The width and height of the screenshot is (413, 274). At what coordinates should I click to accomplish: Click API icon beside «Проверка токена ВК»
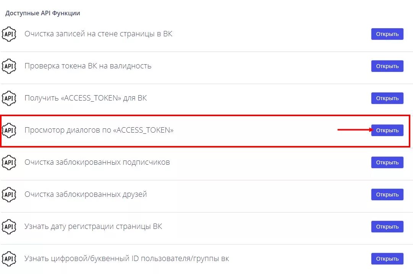(x=9, y=66)
